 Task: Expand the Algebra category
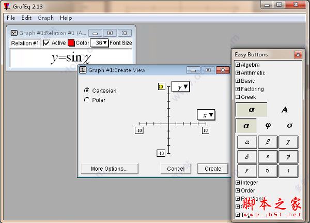tap(238, 65)
